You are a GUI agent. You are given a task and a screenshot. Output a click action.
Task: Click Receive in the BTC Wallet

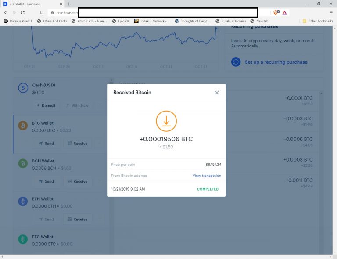(x=78, y=144)
